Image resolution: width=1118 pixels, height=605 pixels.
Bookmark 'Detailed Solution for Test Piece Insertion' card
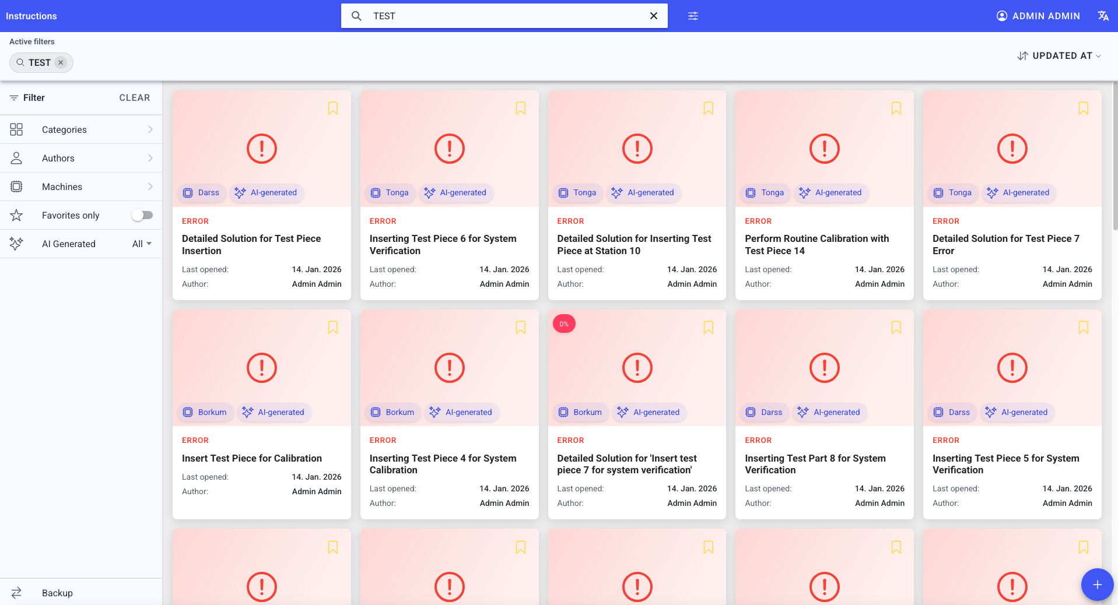333,108
